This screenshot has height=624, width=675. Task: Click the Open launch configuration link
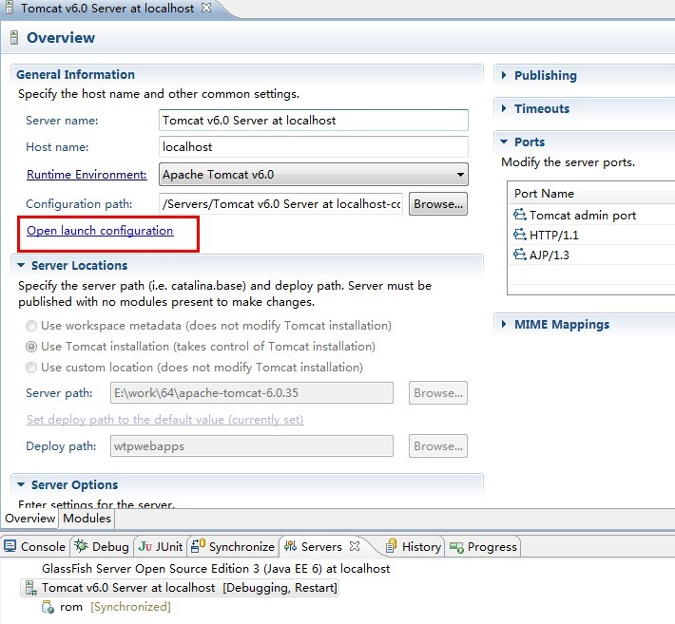coord(100,231)
